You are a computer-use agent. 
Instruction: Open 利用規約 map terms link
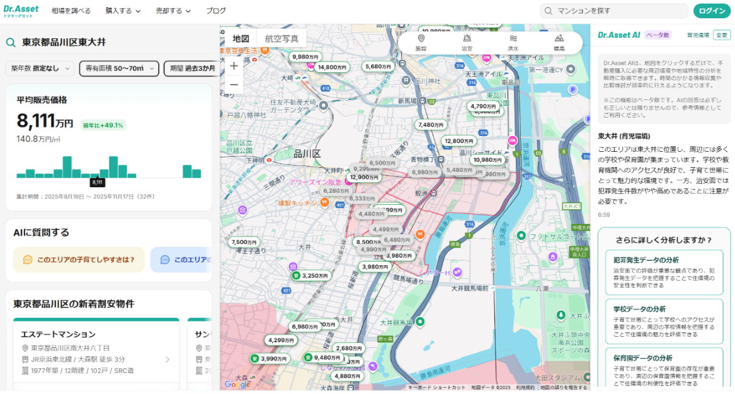[525, 387]
